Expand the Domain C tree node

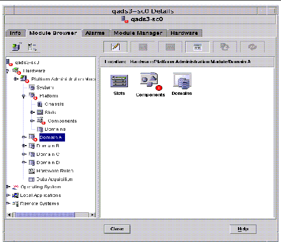(24, 154)
